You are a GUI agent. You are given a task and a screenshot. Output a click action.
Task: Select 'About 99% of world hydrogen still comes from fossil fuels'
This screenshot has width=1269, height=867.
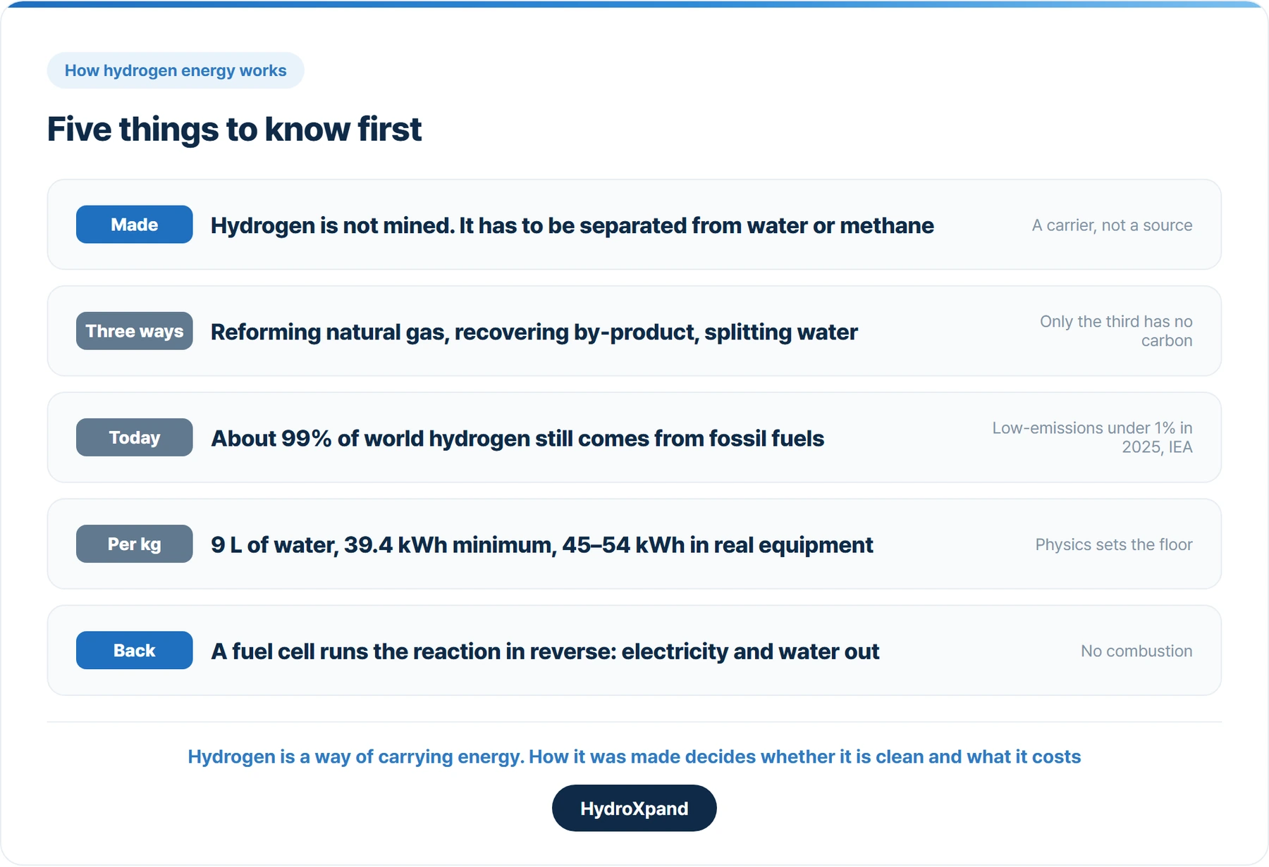pos(517,438)
